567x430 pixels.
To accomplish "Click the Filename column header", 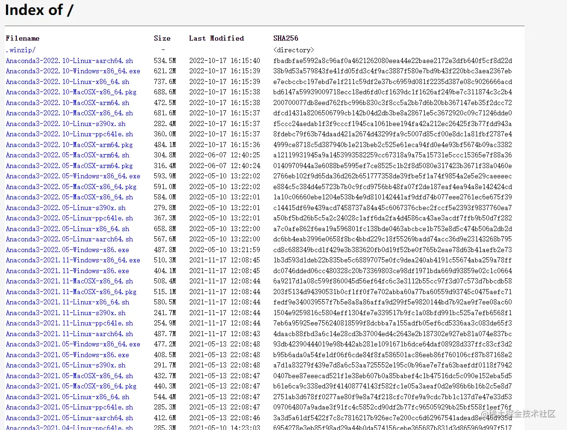I will coord(22,38).
